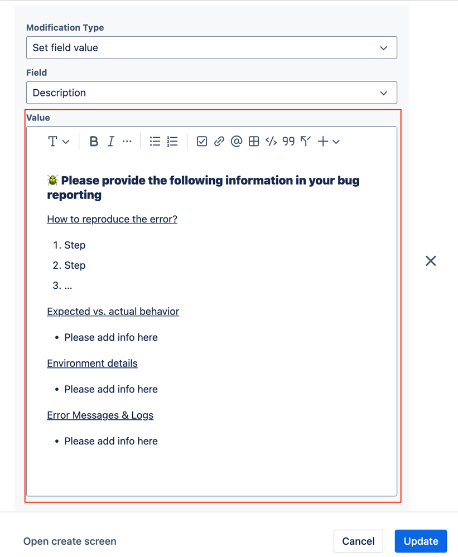458x557 pixels.
Task: Add a block quote
Action: point(288,141)
